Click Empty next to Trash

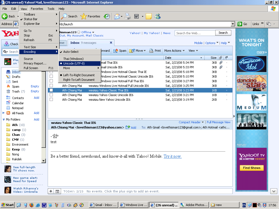[35, 91]
